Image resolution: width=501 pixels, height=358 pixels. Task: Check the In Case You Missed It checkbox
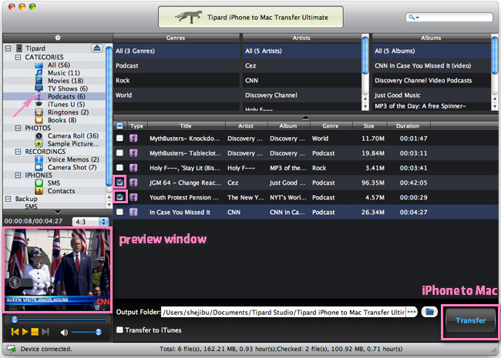tap(119, 212)
